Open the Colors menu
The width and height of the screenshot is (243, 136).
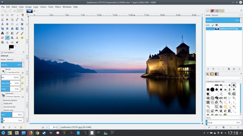pos(43,7)
